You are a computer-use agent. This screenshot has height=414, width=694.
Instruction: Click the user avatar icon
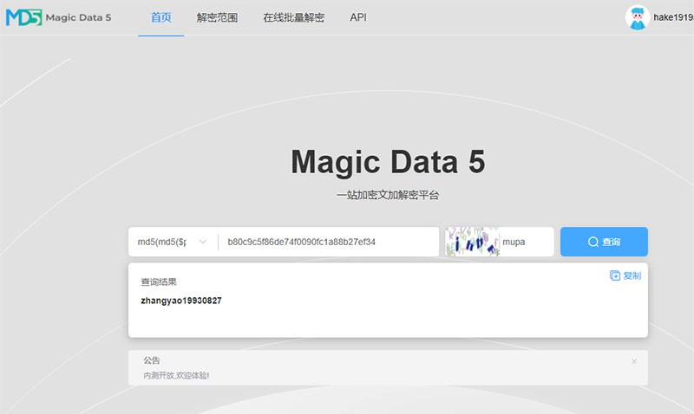637,17
